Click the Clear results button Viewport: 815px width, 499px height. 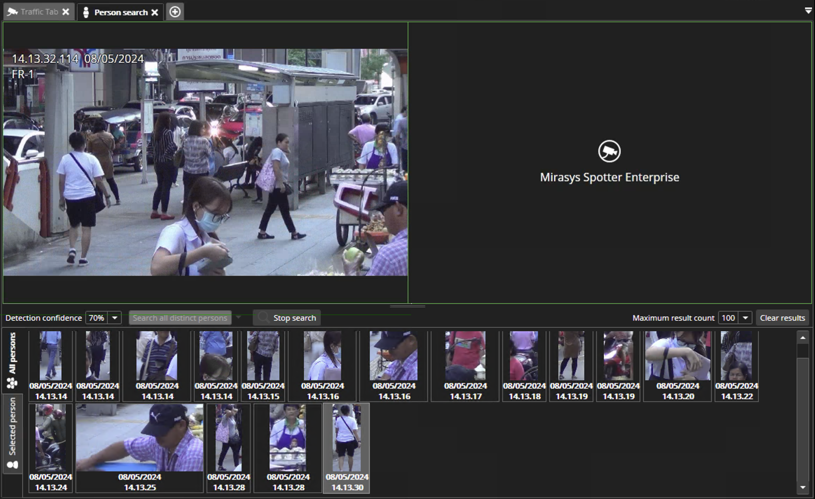click(782, 318)
